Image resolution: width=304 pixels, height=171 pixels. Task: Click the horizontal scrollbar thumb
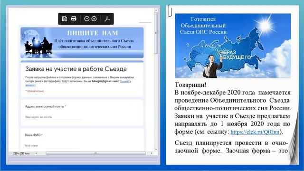95,153
